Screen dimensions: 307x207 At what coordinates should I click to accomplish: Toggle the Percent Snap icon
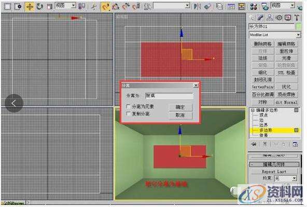point(126,7)
